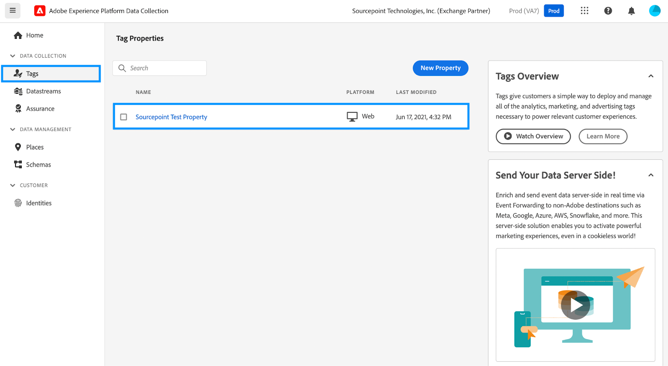Open the hamburger navigation menu
The width and height of the screenshot is (668, 366).
point(13,11)
